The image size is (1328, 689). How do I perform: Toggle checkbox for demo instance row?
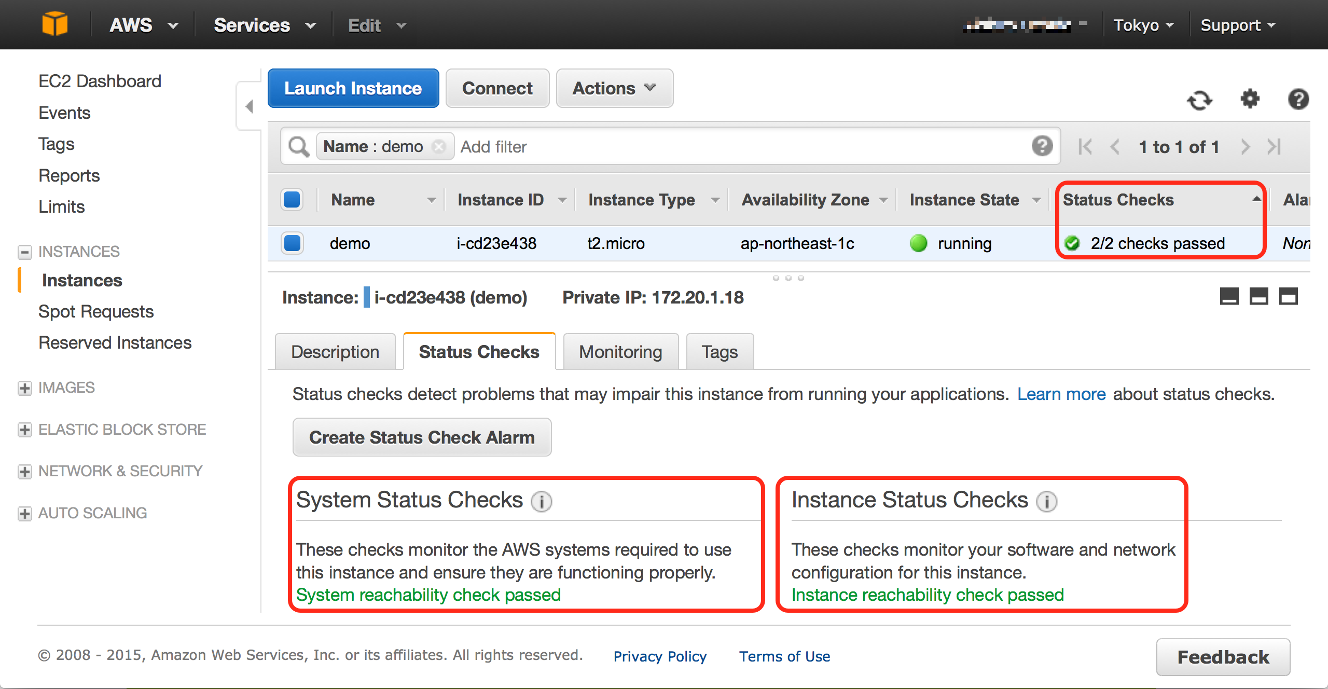pos(292,243)
